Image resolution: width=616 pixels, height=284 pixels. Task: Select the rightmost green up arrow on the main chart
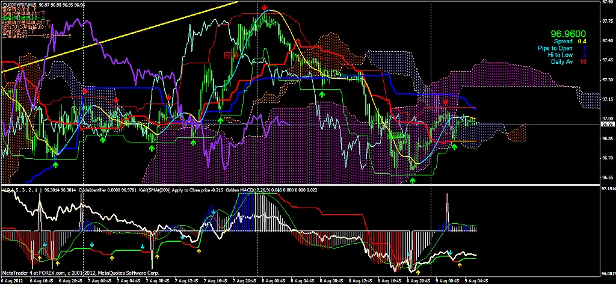(454, 147)
